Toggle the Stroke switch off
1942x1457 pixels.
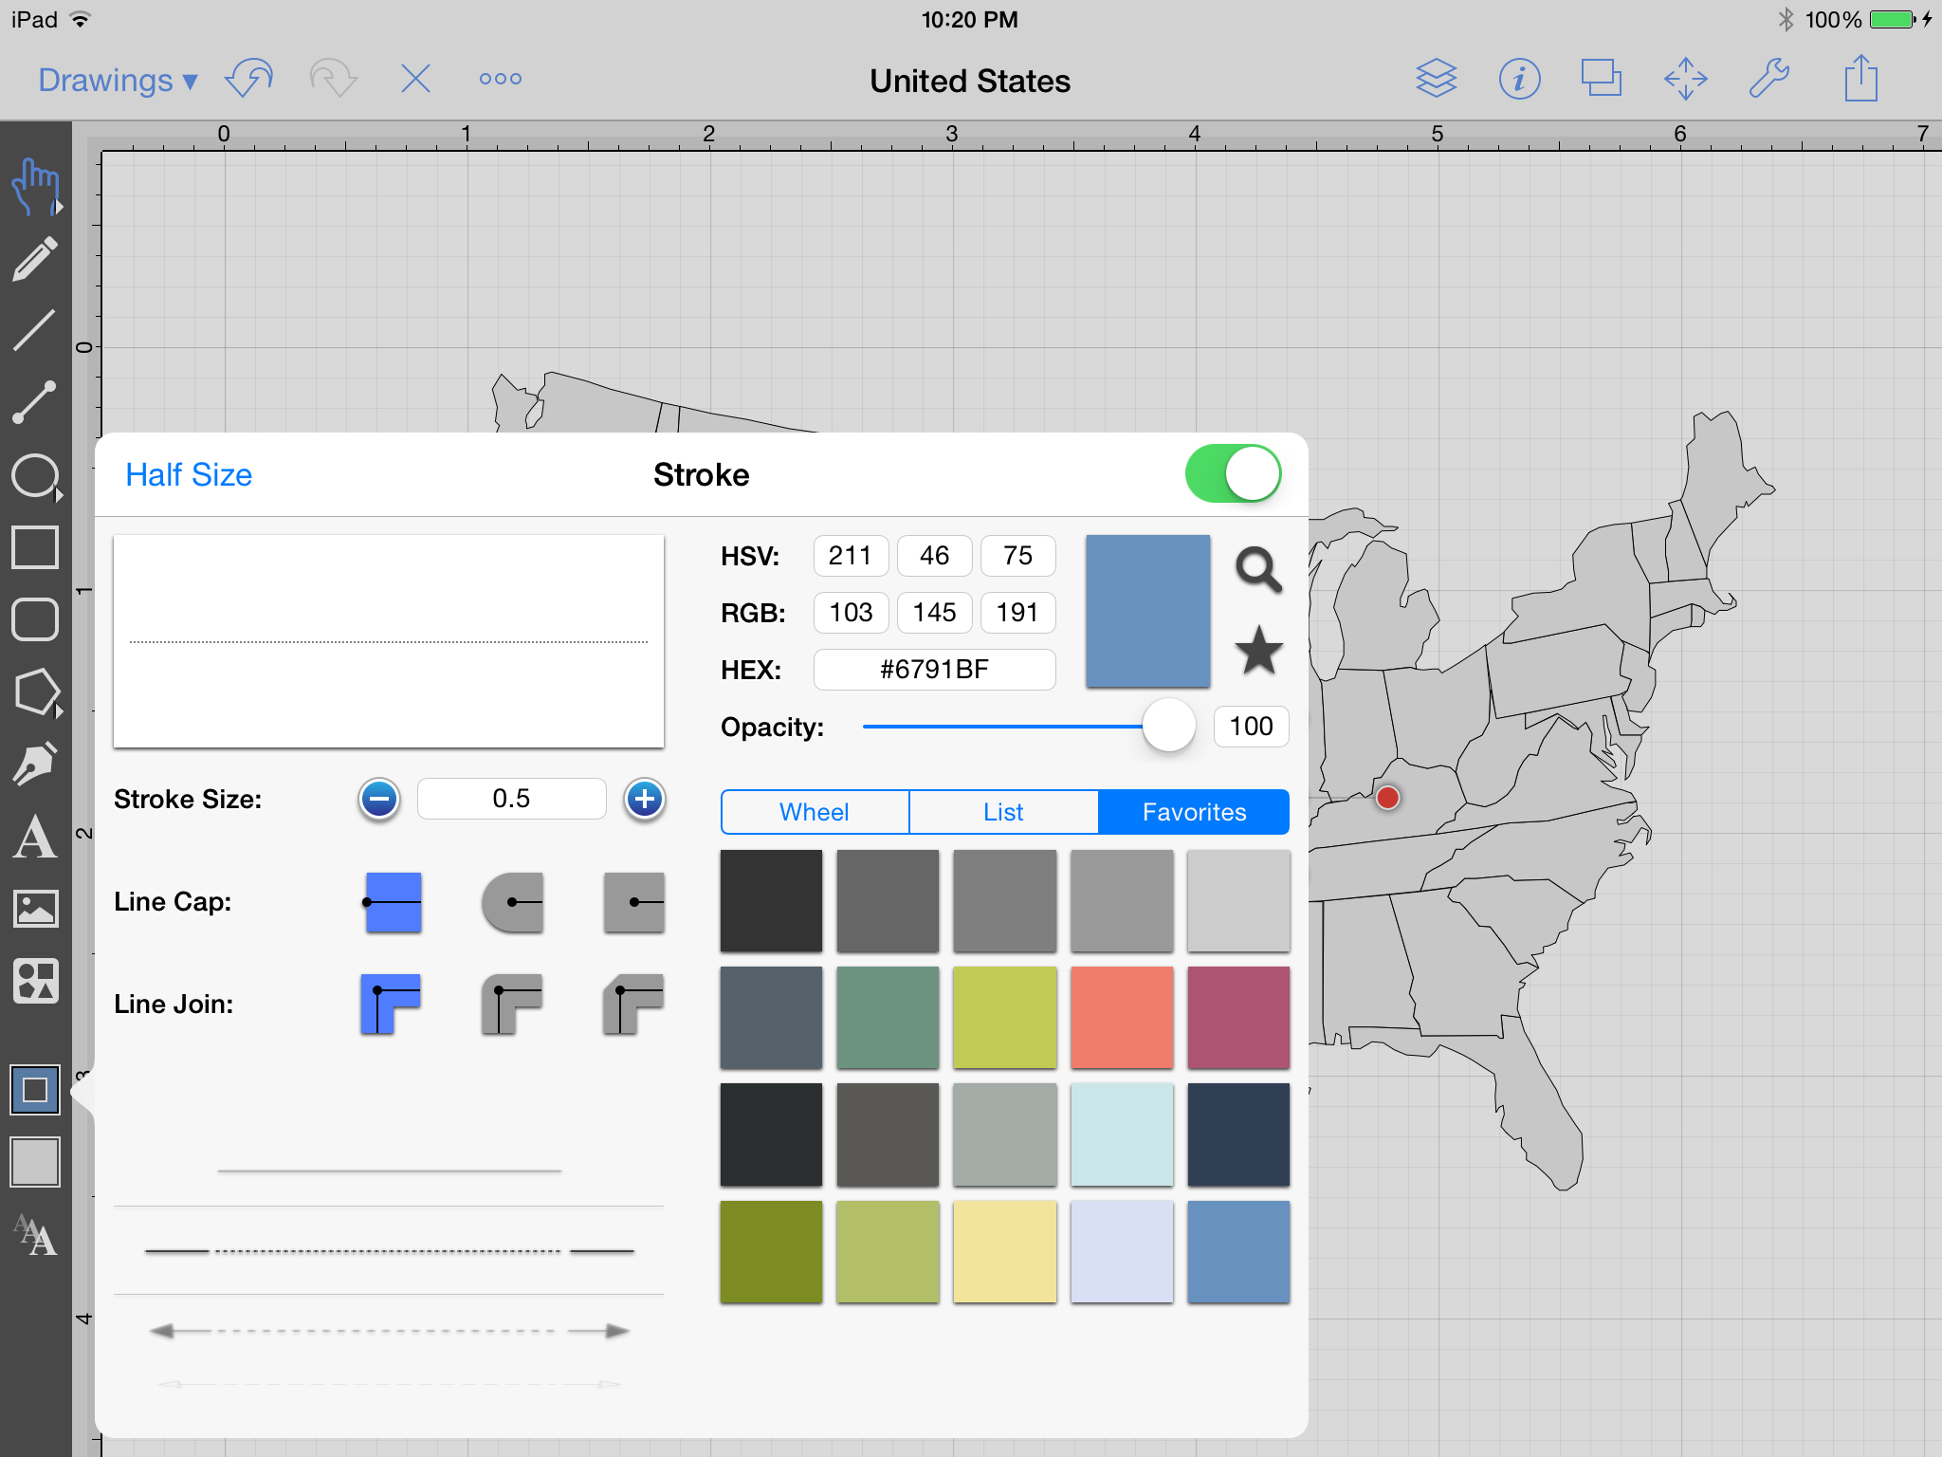1233,474
